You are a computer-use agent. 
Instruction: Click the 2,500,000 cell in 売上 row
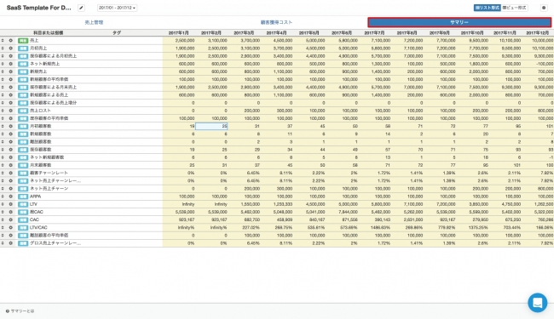179,41
